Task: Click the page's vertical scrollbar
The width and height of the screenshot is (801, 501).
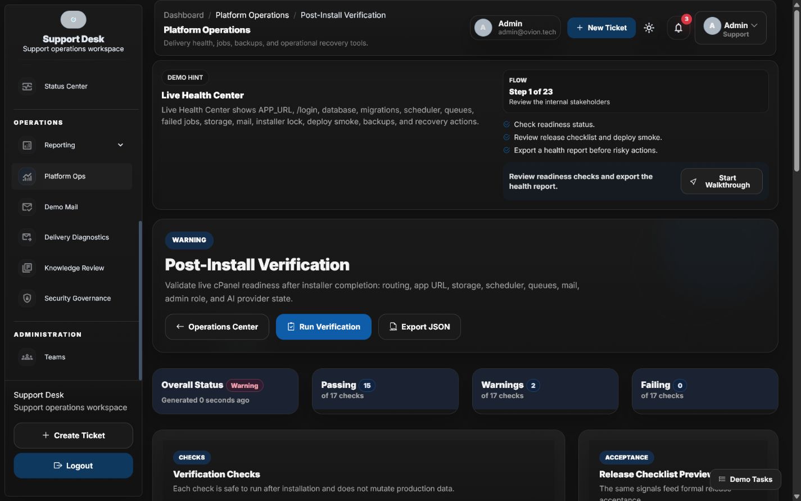Action: tap(797, 90)
